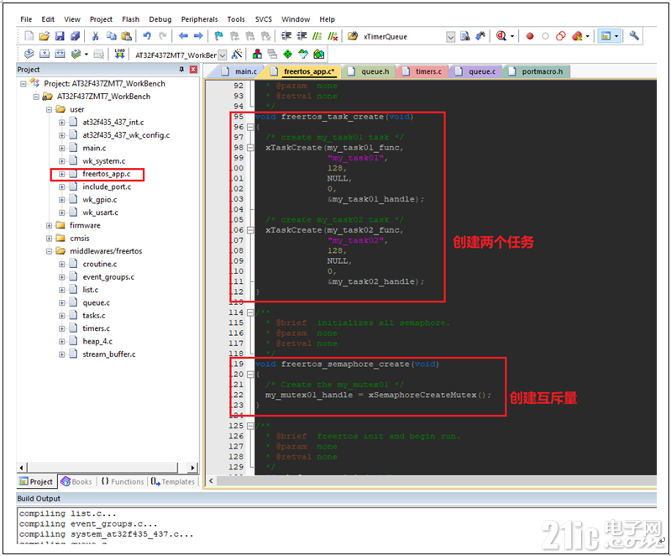
Task: Open the window layout dropdown arrow
Action: (x=616, y=36)
